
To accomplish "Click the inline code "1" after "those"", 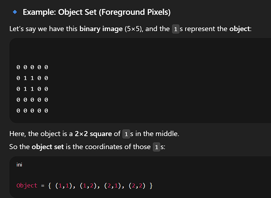I will (x=156, y=147).
